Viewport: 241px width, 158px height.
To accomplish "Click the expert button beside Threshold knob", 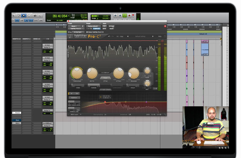I will point(71,68).
